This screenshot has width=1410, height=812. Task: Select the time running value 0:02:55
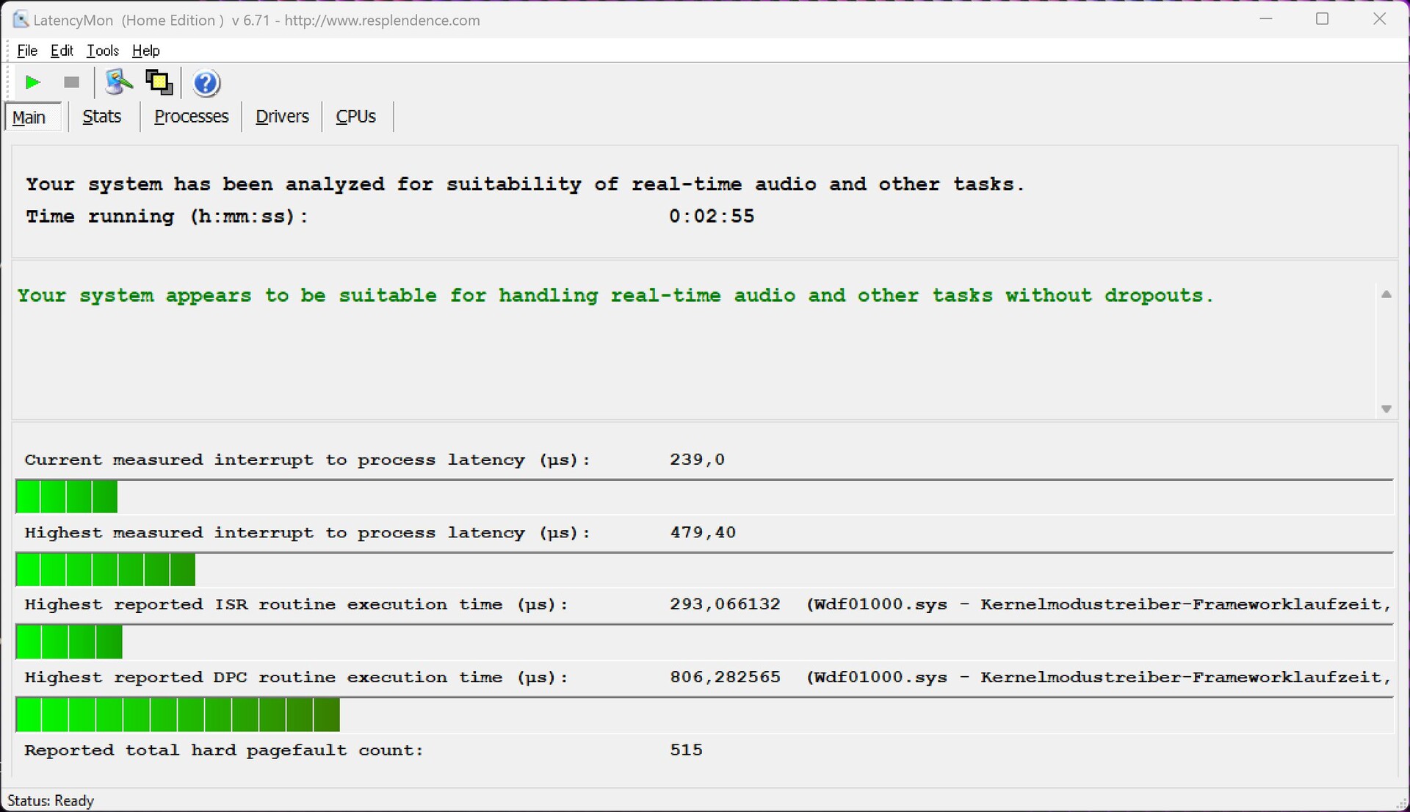(x=712, y=217)
